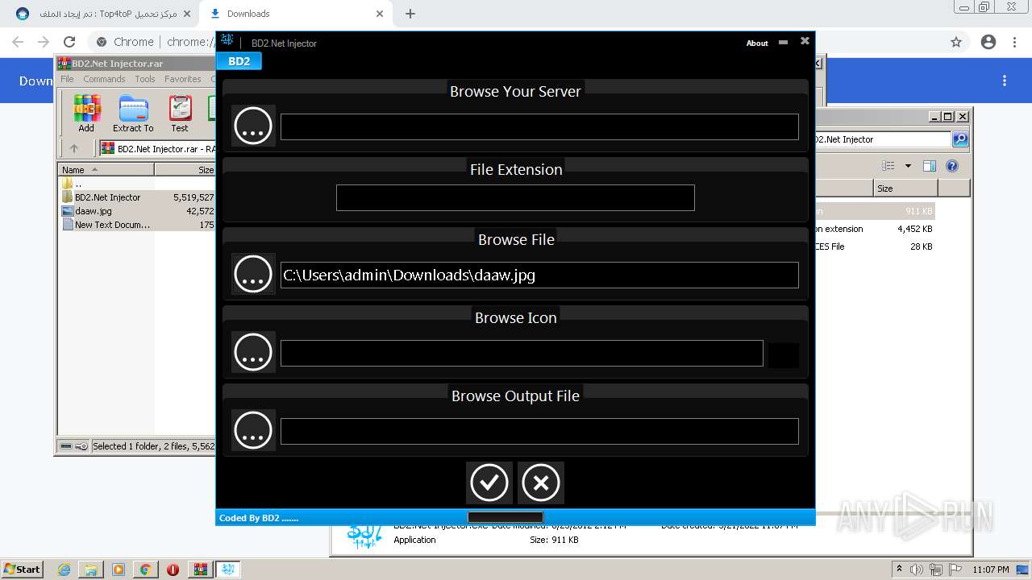This screenshot has height=580, width=1032.
Task: Click the Browse Output File path field
Action: pyautogui.click(x=539, y=431)
